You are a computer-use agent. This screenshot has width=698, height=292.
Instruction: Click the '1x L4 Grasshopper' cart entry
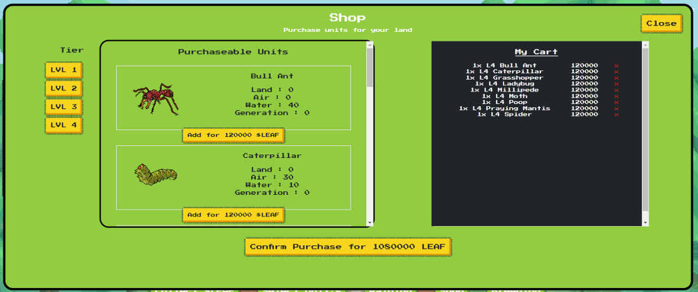click(504, 78)
